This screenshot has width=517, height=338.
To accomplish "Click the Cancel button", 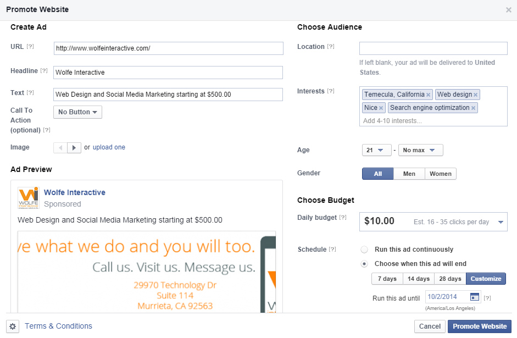I will point(430,326).
